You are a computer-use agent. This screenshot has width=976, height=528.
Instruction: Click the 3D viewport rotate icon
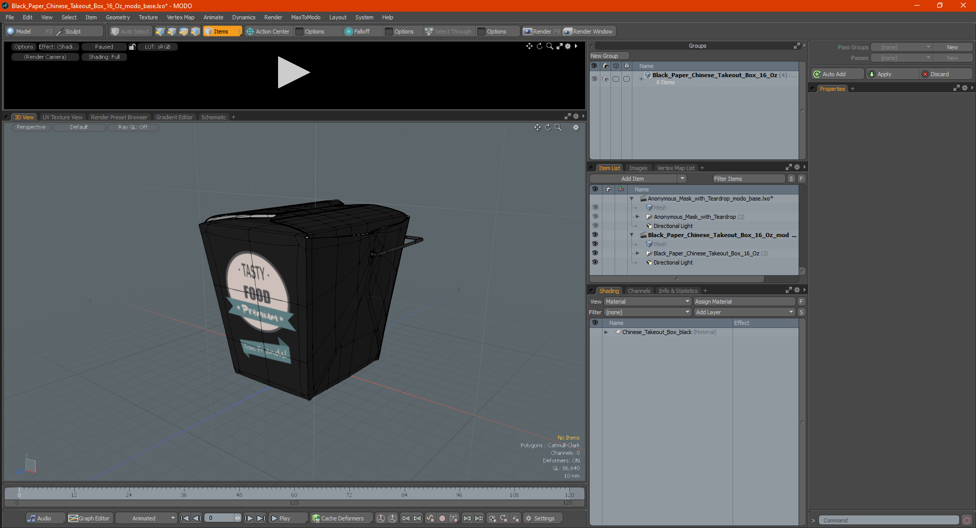[x=548, y=127]
